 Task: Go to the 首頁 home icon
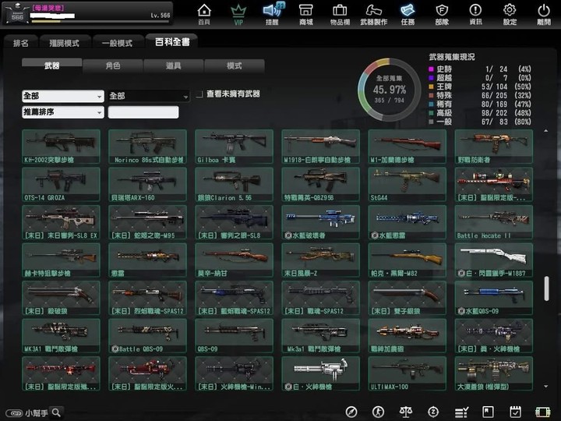point(204,13)
